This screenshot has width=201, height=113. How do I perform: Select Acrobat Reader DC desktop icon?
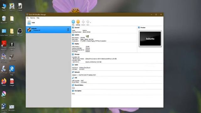[x=4, y=45]
